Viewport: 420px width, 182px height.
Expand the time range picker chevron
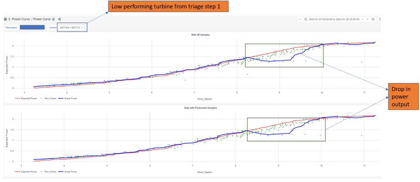[x=362, y=19]
